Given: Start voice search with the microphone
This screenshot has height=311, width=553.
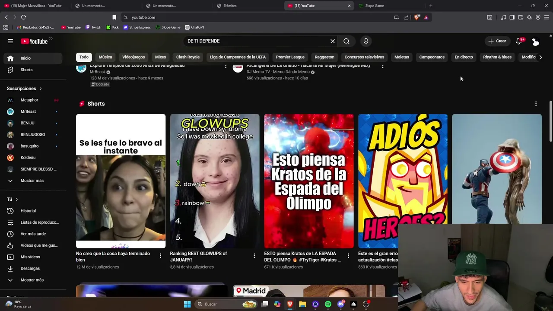Looking at the screenshot, I should point(366,41).
